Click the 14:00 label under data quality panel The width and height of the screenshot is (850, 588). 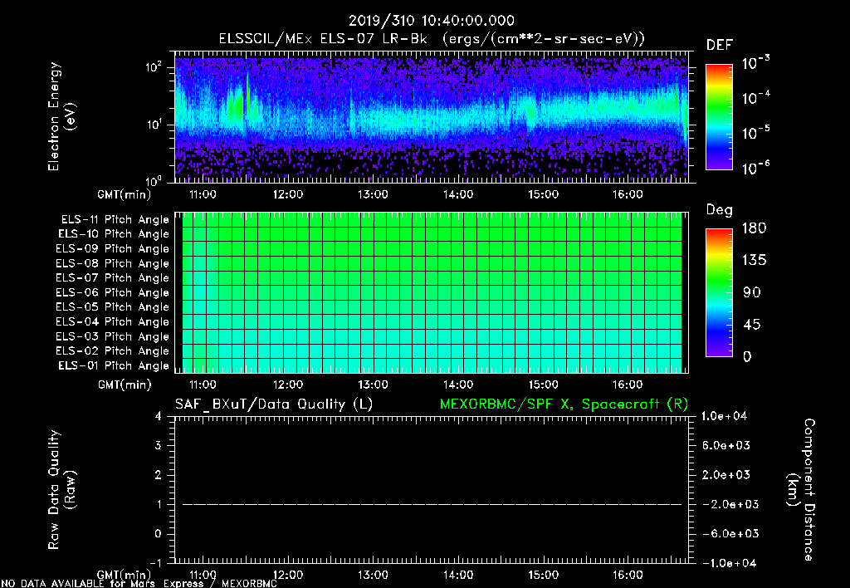[458, 575]
